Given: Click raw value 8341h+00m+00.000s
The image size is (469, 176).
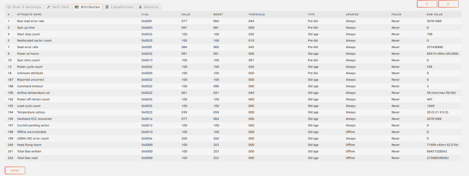Looking at the screenshot, I should pos(442,54).
